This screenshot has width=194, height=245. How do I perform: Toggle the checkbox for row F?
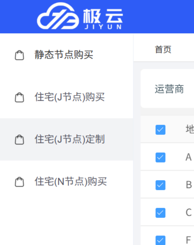[160, 240]
